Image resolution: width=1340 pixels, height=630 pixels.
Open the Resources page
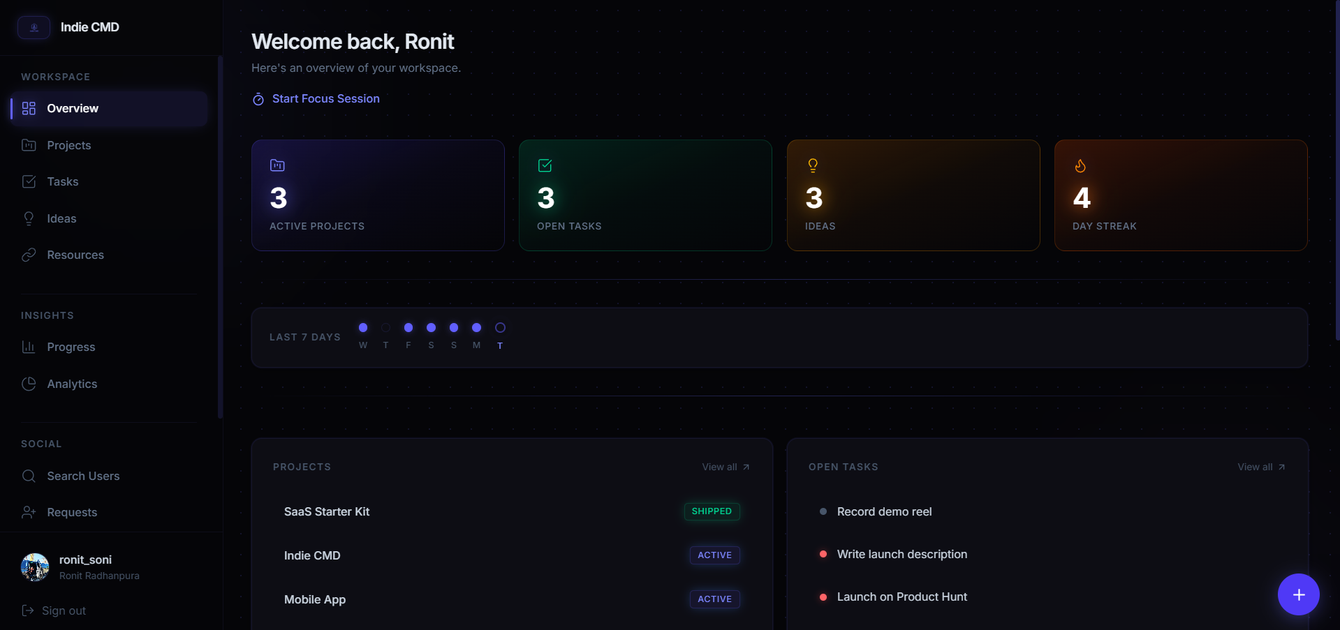point(109,255)
